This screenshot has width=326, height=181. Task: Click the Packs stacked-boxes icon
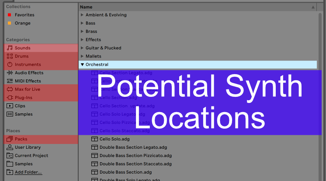10,139
